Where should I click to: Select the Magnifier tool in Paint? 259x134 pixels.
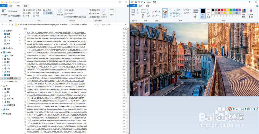tap(159, 16)
